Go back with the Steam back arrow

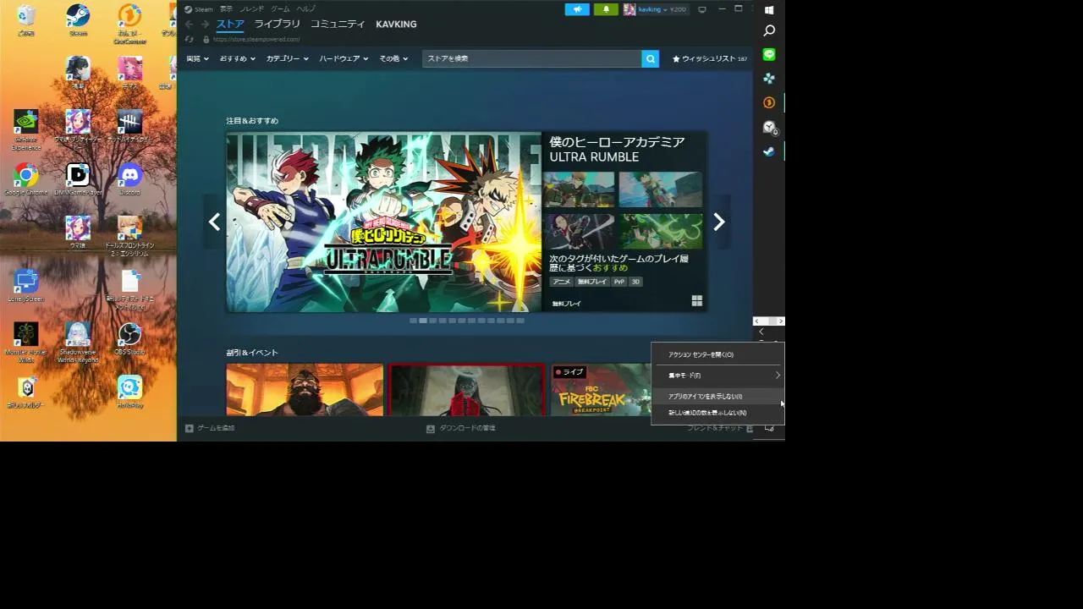click(190, 25)
